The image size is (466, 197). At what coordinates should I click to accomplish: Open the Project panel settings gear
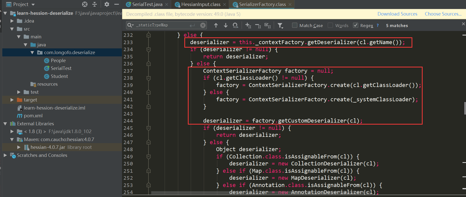[x=107, y=4]
